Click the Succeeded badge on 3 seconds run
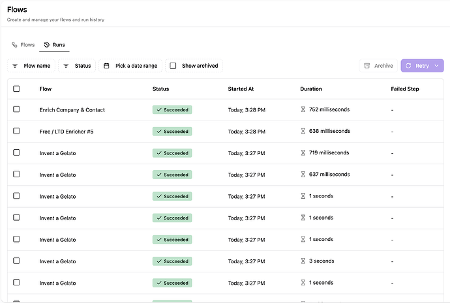The image size is (450, 303). (x=172, y=261)
